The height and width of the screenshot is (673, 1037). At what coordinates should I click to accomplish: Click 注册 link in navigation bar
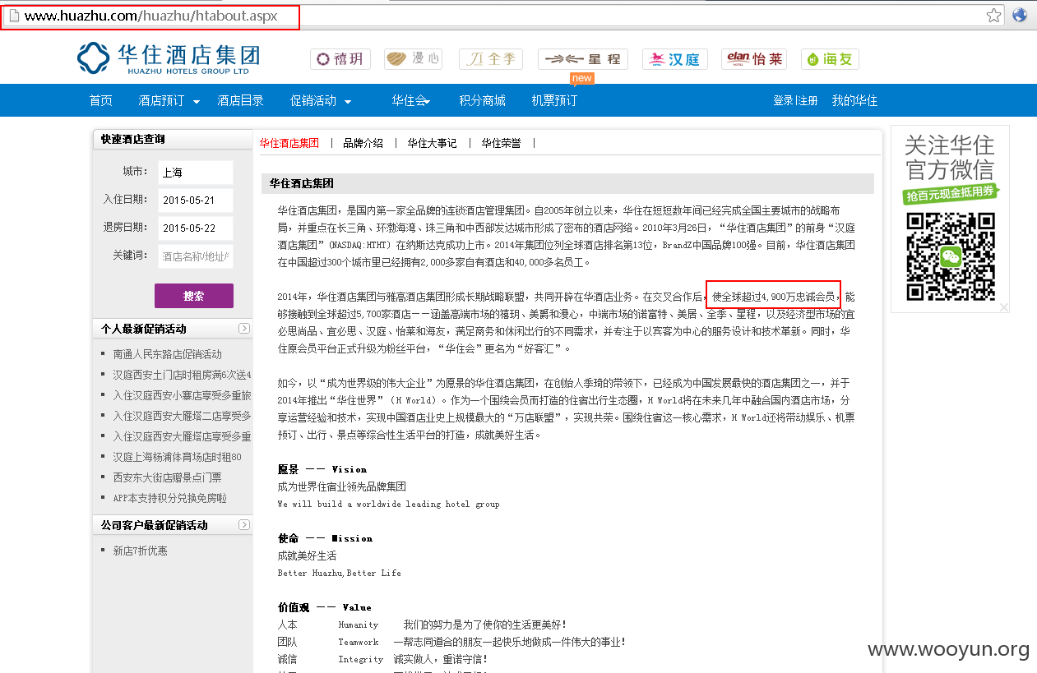pos(808,100)
